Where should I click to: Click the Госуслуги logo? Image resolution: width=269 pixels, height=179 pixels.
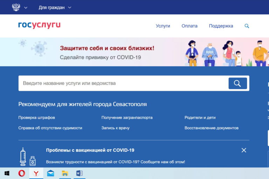39,25
